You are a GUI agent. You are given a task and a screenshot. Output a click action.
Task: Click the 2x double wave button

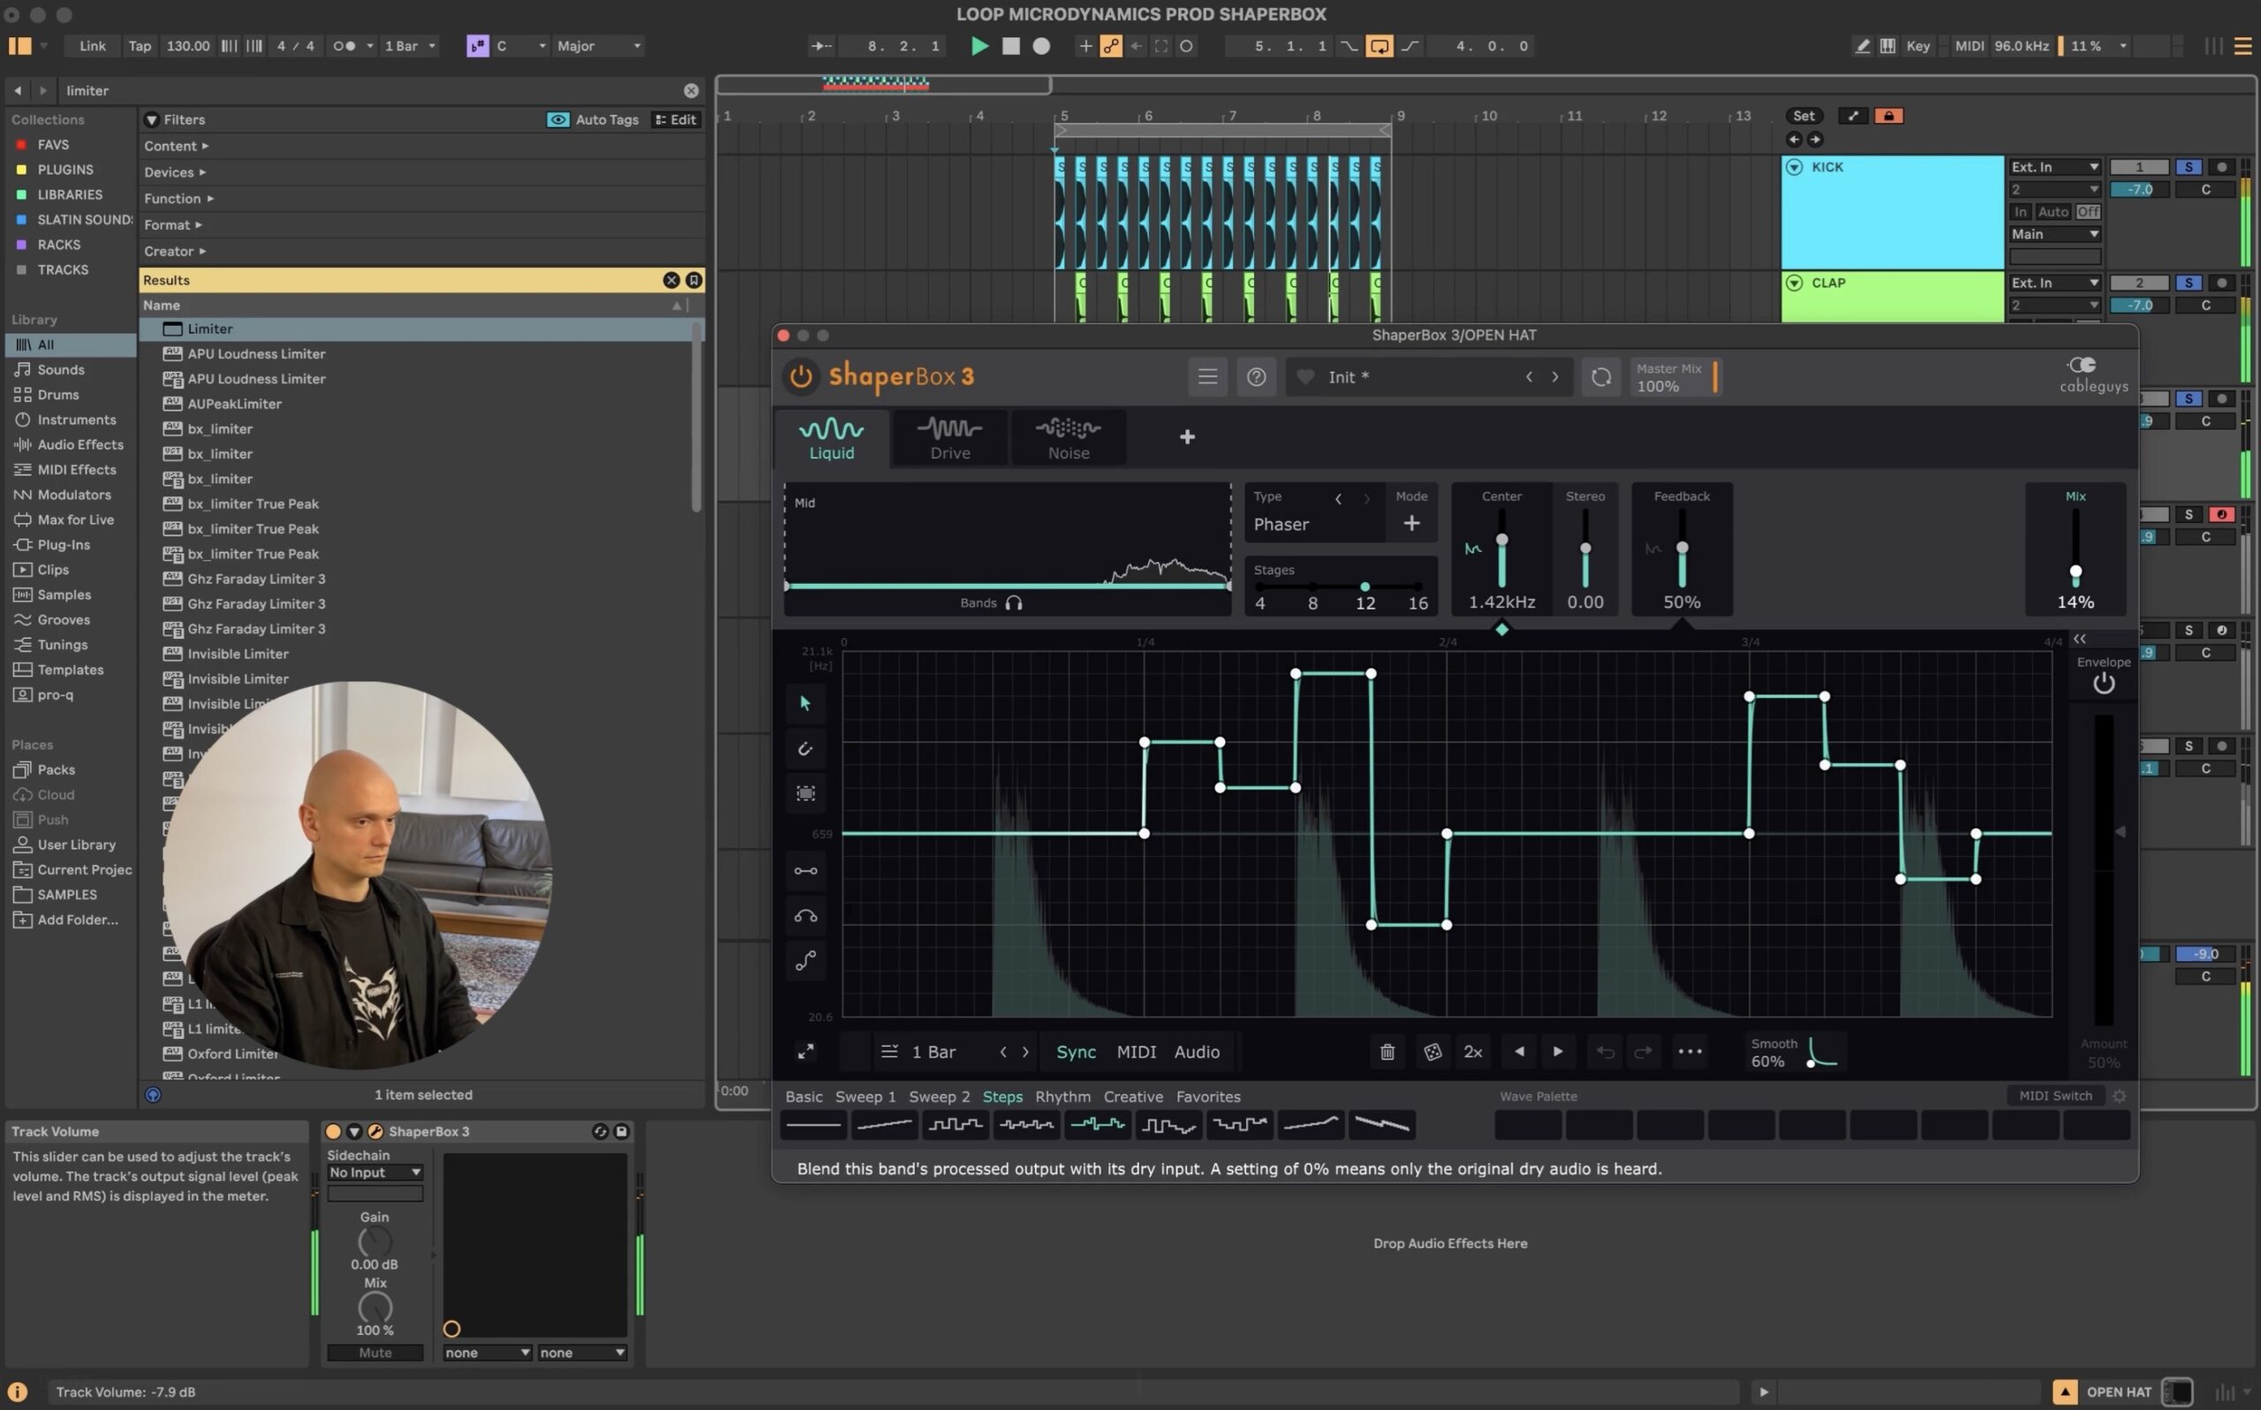coord(1472,1052)
